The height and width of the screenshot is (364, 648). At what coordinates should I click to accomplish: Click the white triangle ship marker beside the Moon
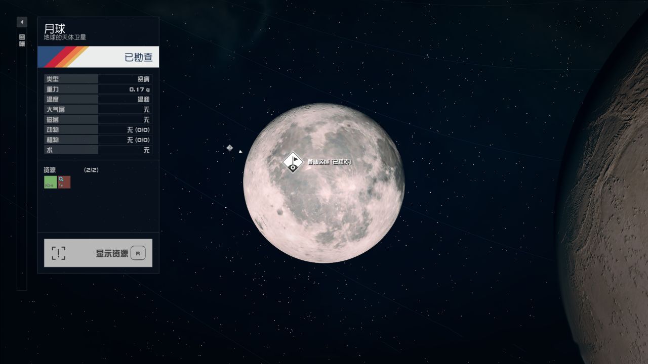(x=240, y=151)
